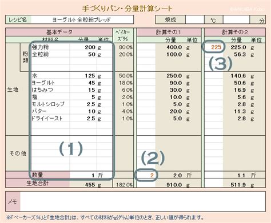Viewport: 271px width, 223px height.
Task: Select the 全粒粉 ingredient name cell
Action: [x=50, y=54]
